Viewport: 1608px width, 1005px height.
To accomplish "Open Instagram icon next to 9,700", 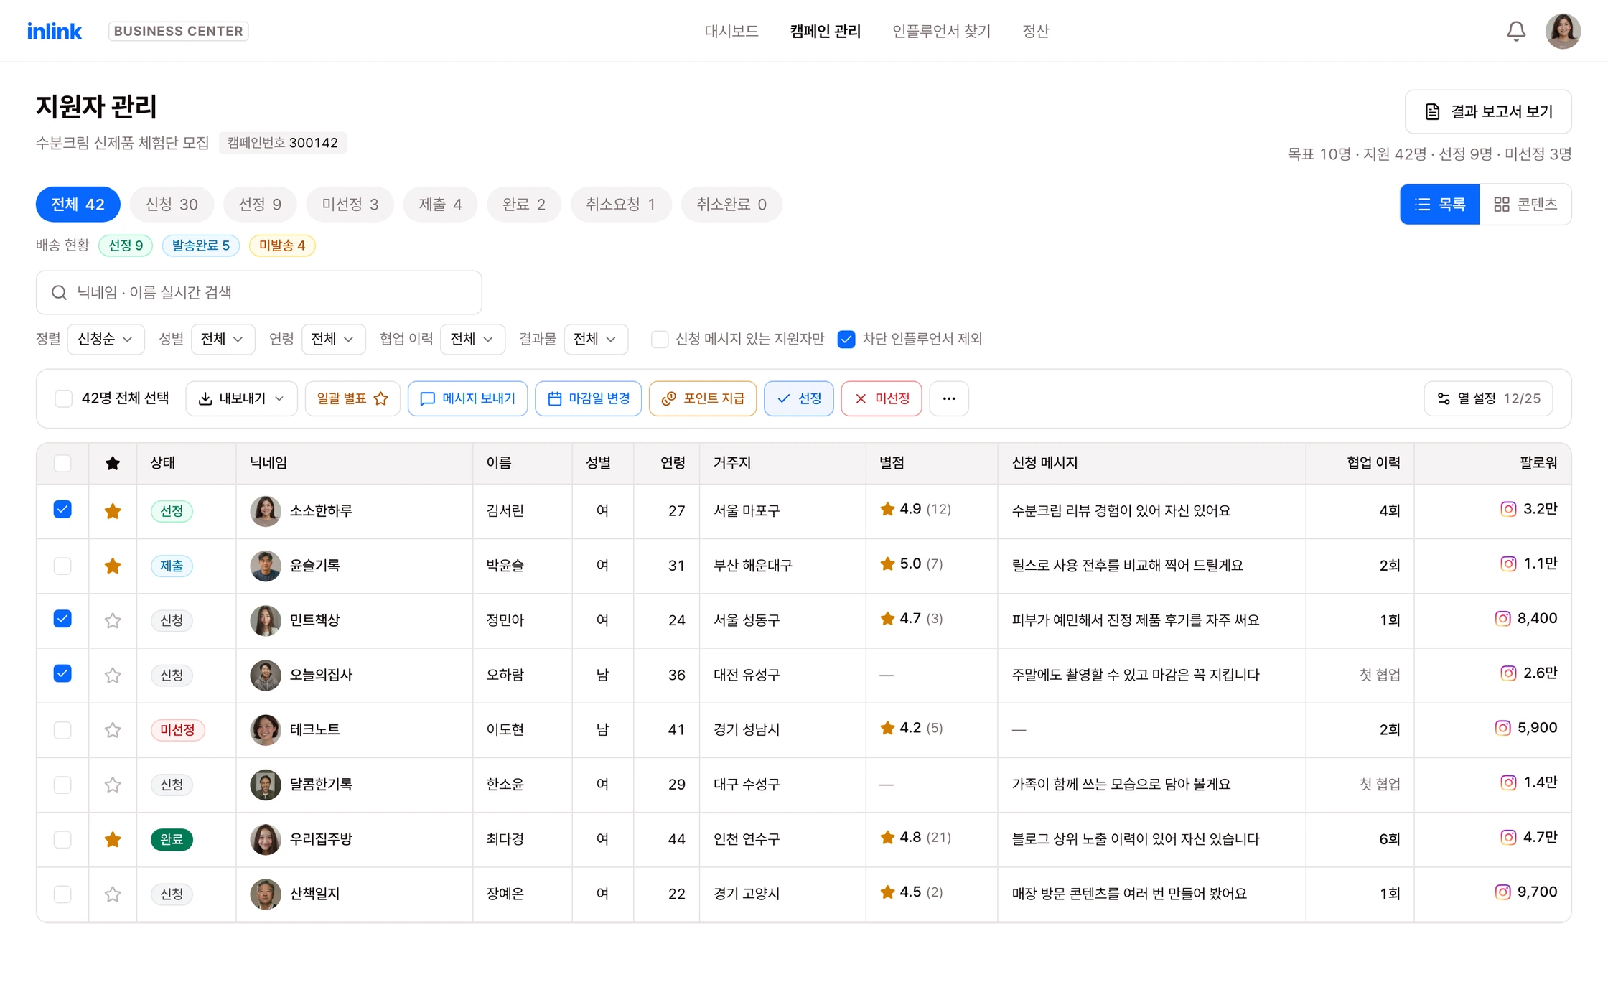I will [1502, 892].
